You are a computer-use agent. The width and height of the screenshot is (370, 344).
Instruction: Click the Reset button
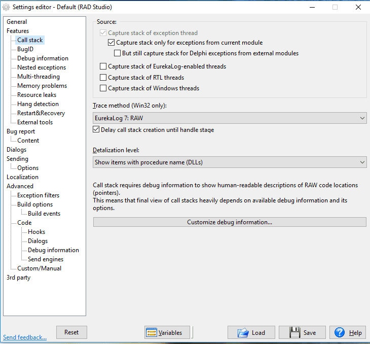click(71, 332)
